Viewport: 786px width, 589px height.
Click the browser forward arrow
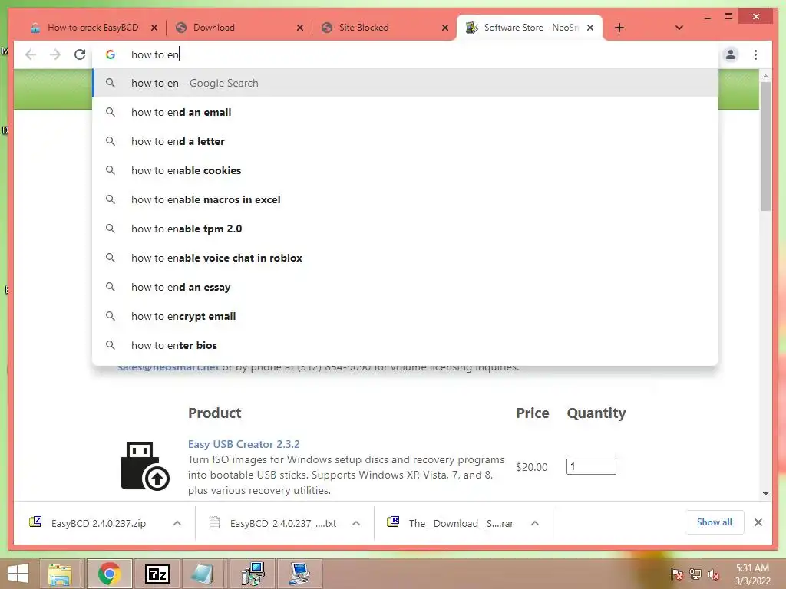pos(55,54)
